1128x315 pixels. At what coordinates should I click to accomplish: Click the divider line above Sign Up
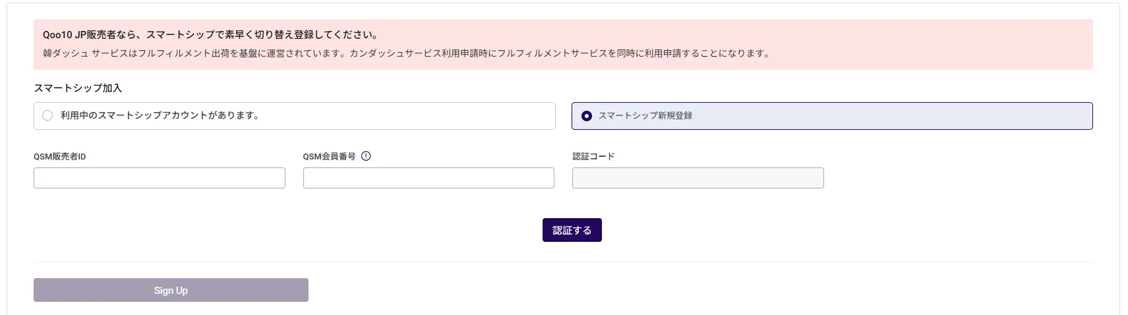click(x=563, y=262)
